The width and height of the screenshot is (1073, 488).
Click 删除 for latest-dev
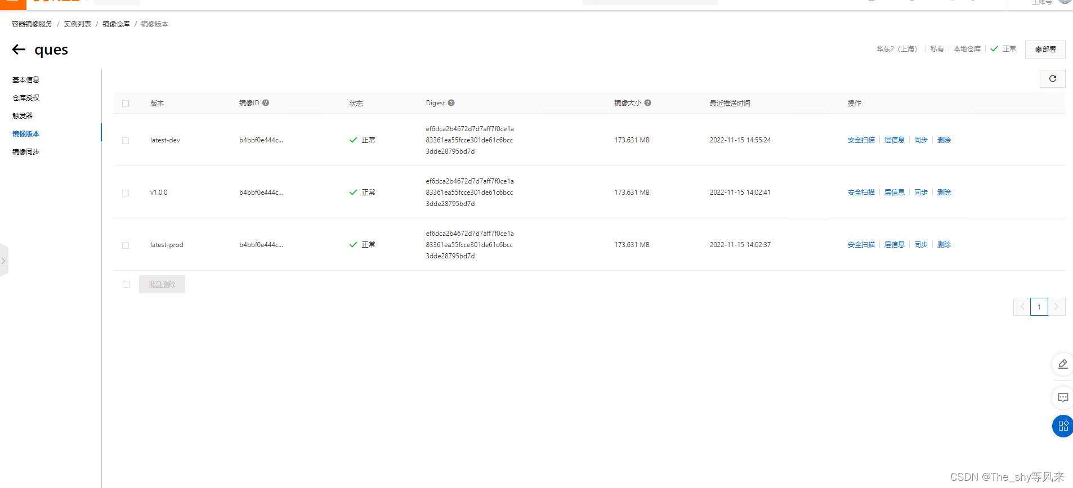click(x=944, y=140)
